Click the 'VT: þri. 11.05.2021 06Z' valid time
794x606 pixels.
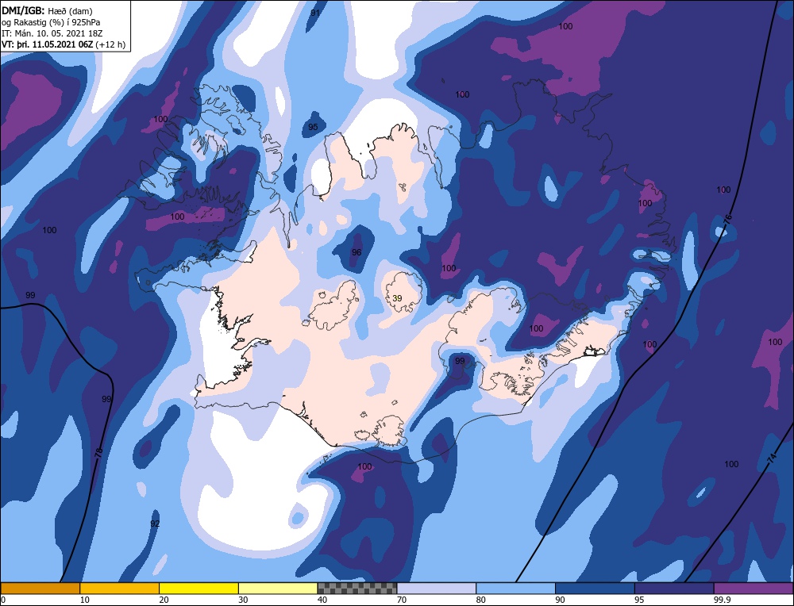coord(47,44)
